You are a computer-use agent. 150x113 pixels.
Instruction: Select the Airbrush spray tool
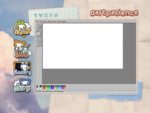[x=37, y=36]
